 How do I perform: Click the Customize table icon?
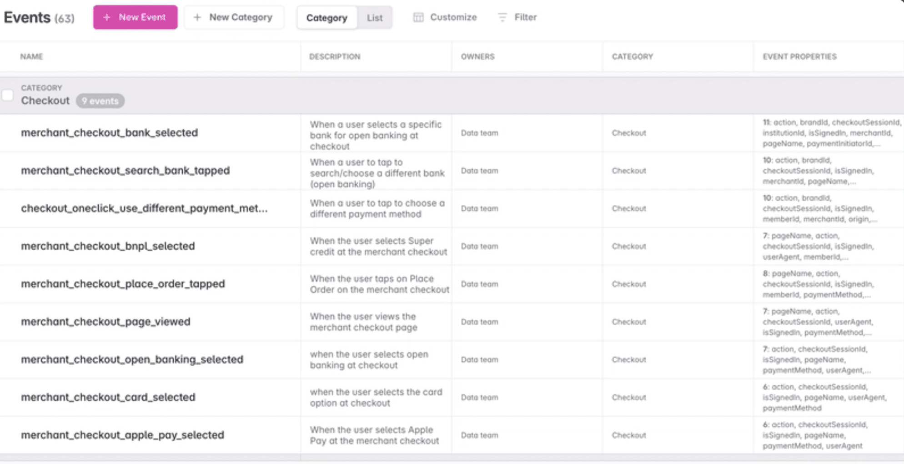point(418,17)
